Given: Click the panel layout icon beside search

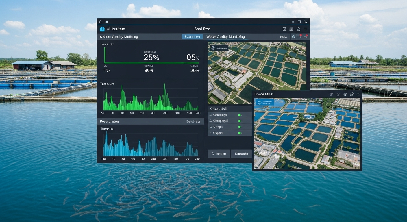Looking at the screenshot, I should click(291, 29).
